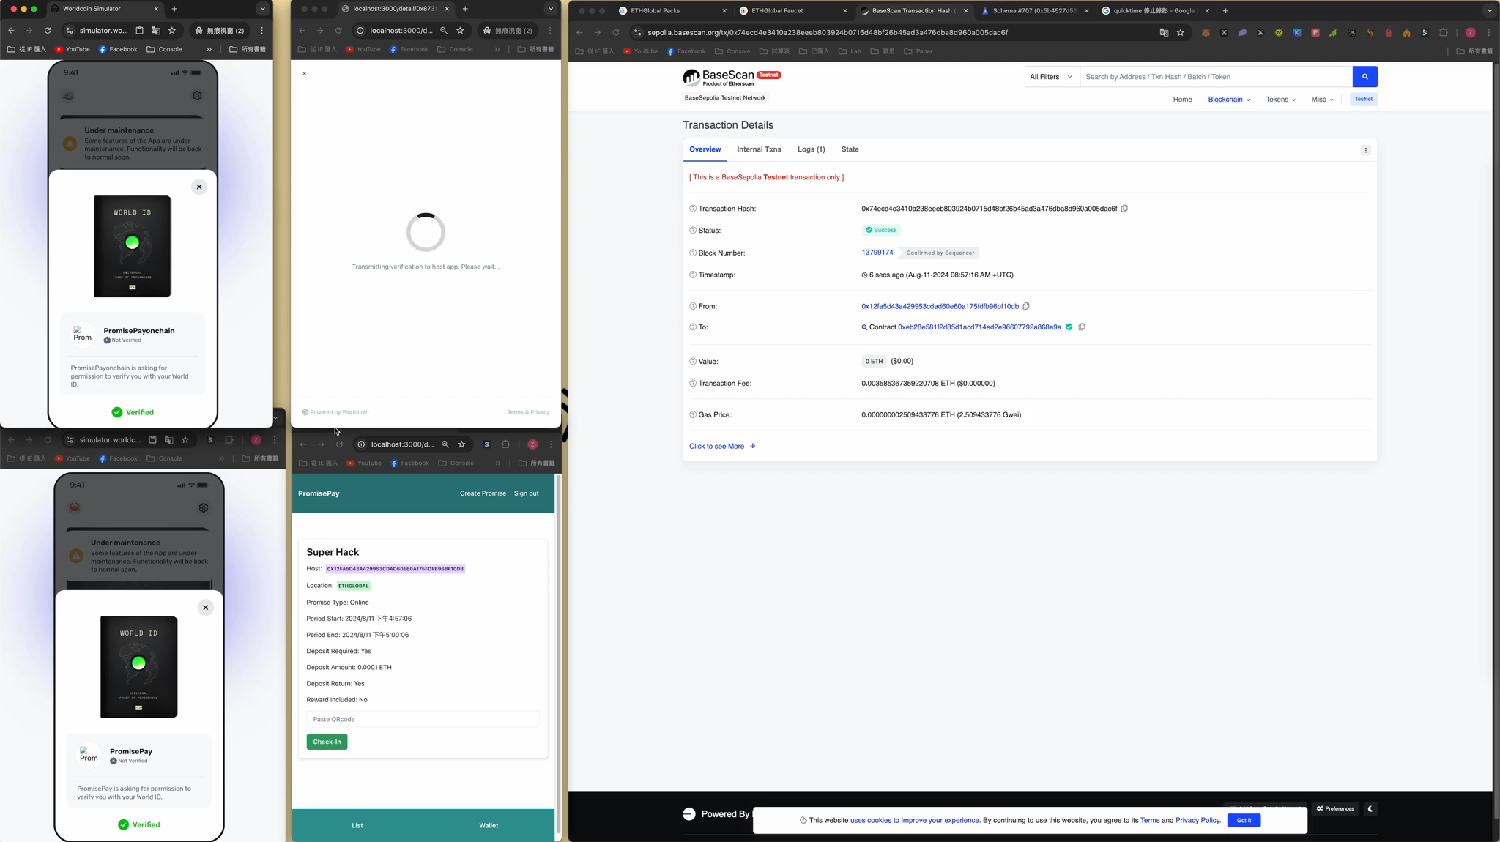Open the Wallet tab in PromisePay footer
Image resolution: width=1500 pixels, height=842 pixels.
[489, 826]
